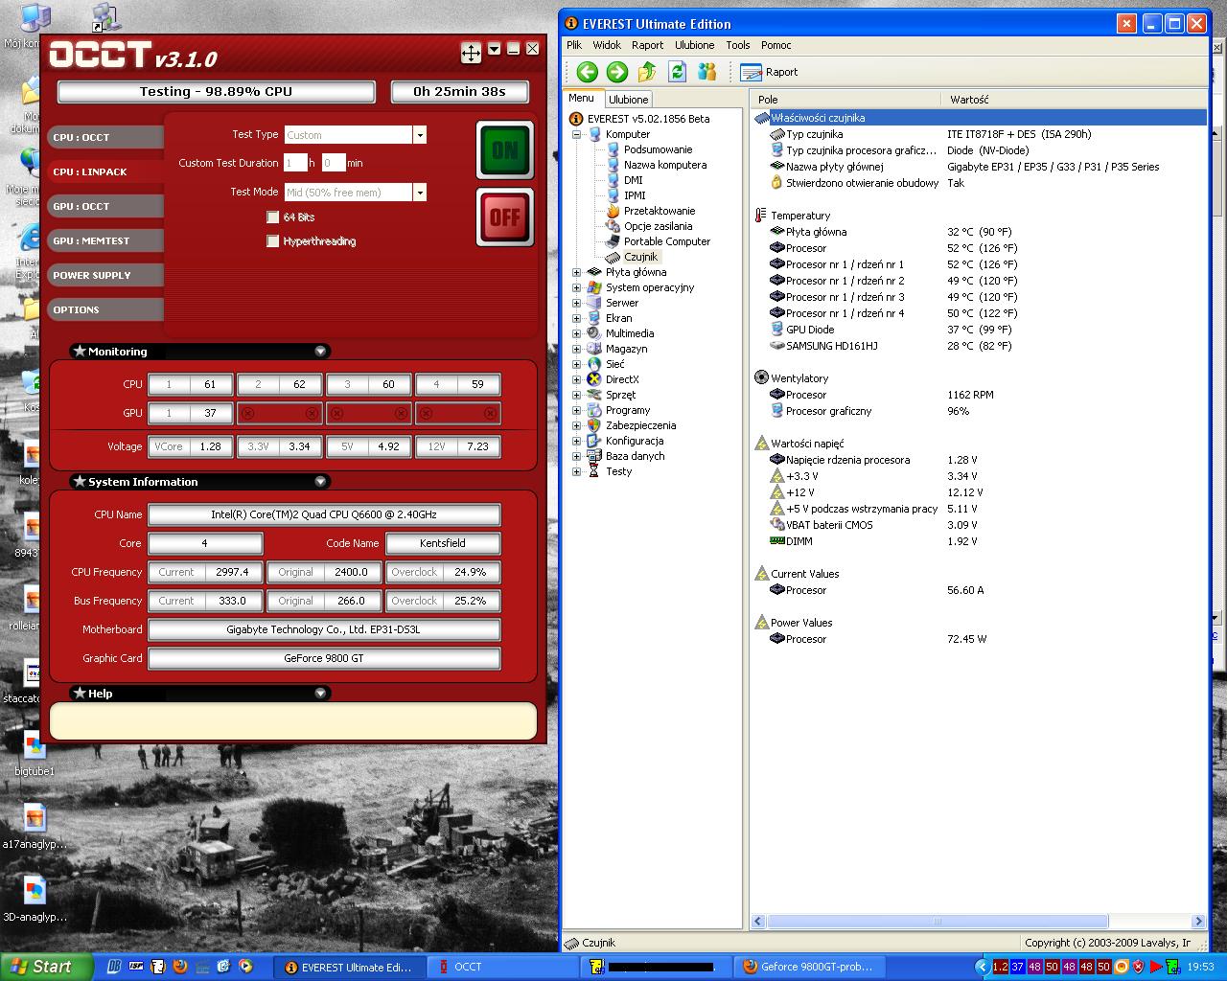Click the green back arrow in EVEREST toolbar
Screen dimensions: 1227x981
click(588, 72)
